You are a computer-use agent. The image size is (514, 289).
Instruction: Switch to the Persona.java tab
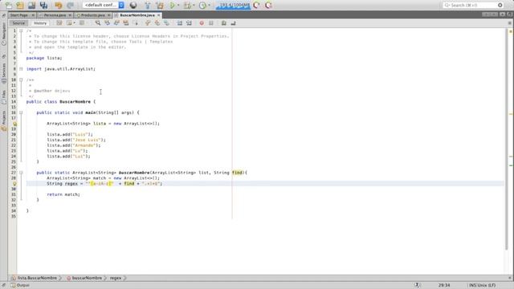[x=55, y=15]
